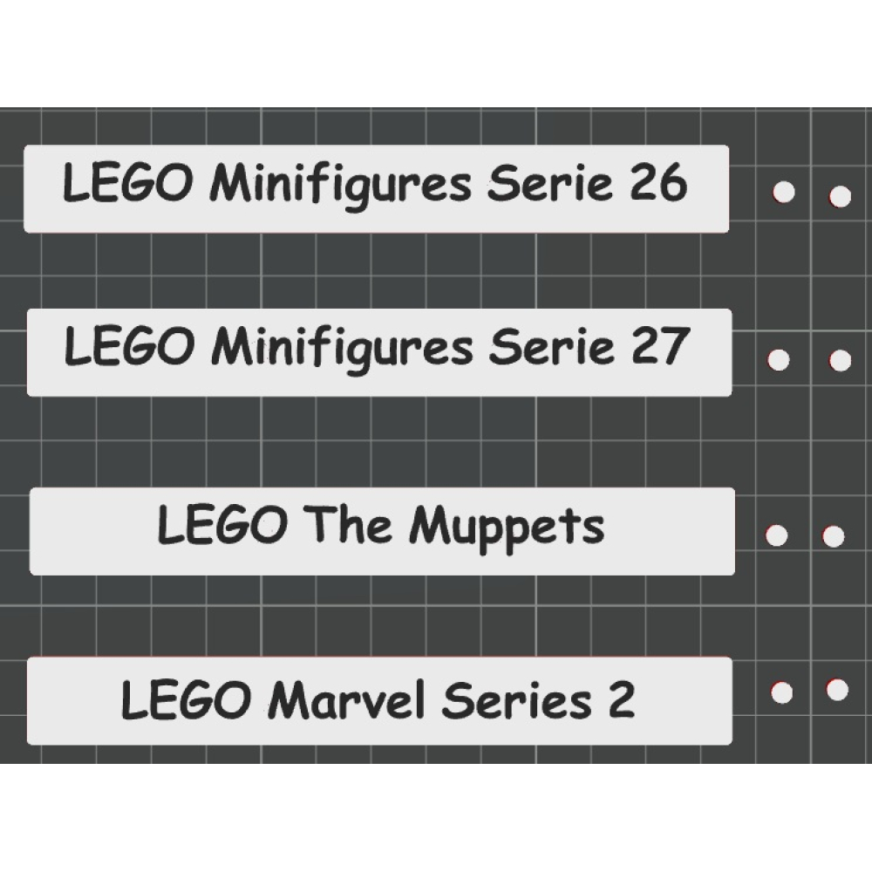Viewport: 872px width, 872px height.
Task: Click the word Muppets on the third label
Action: click(507, 528)
